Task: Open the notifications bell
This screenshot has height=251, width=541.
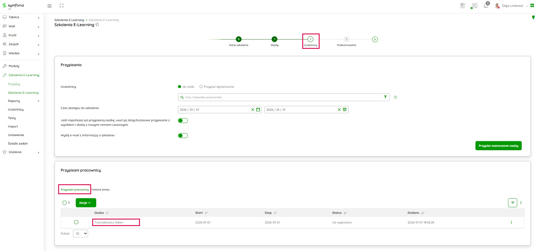Action: coord(486,6)
